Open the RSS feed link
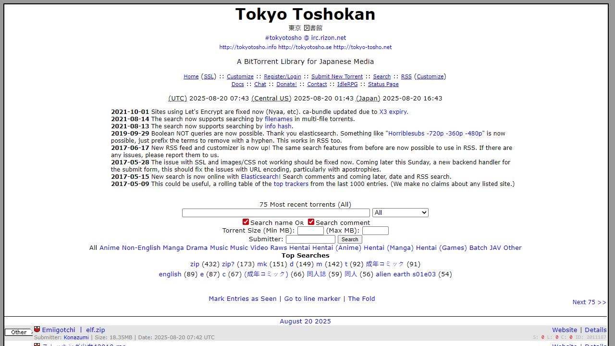Screen dimensions: 615x346 tap(406, 76)
